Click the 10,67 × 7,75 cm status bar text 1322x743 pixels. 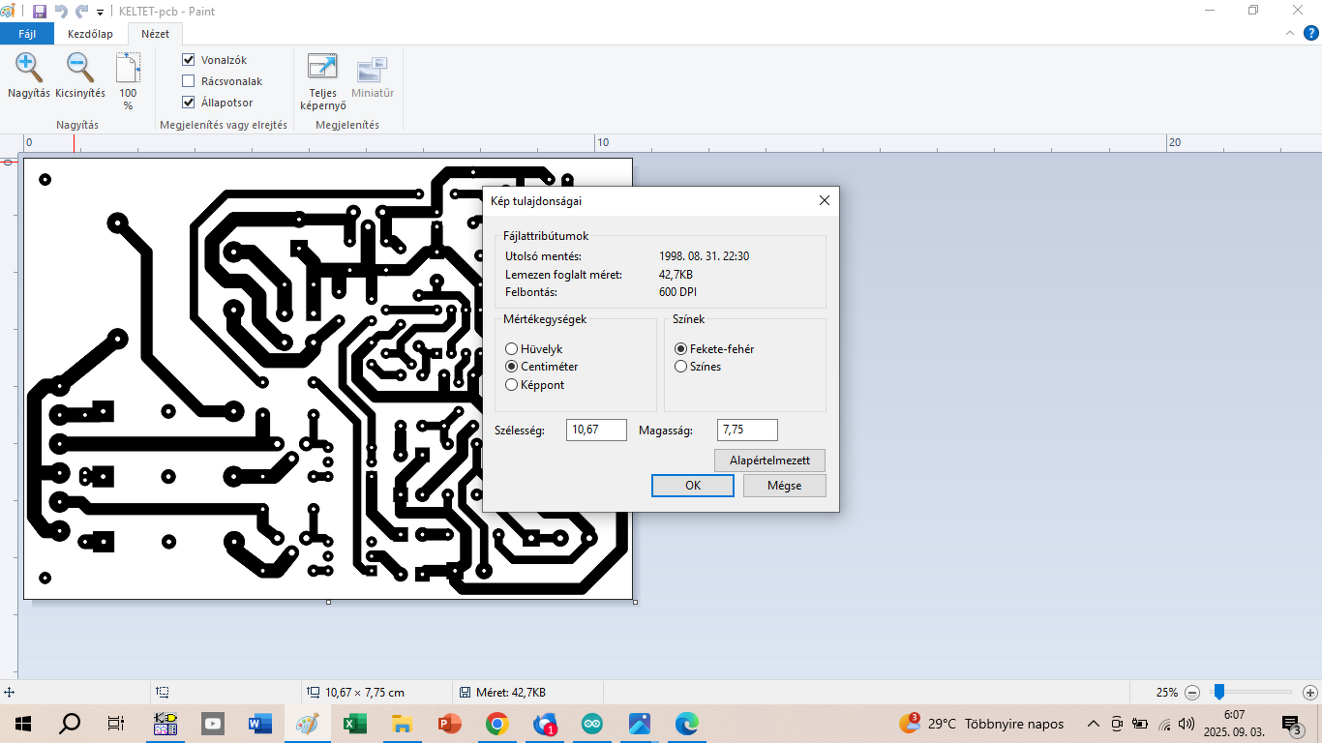[x=367, y=693]
